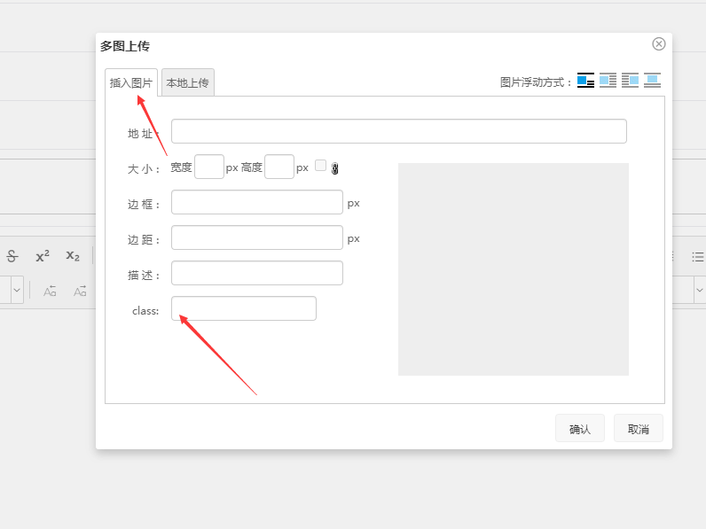
Task: Choose the left-float image alignment icon
Action: (608, 81)
